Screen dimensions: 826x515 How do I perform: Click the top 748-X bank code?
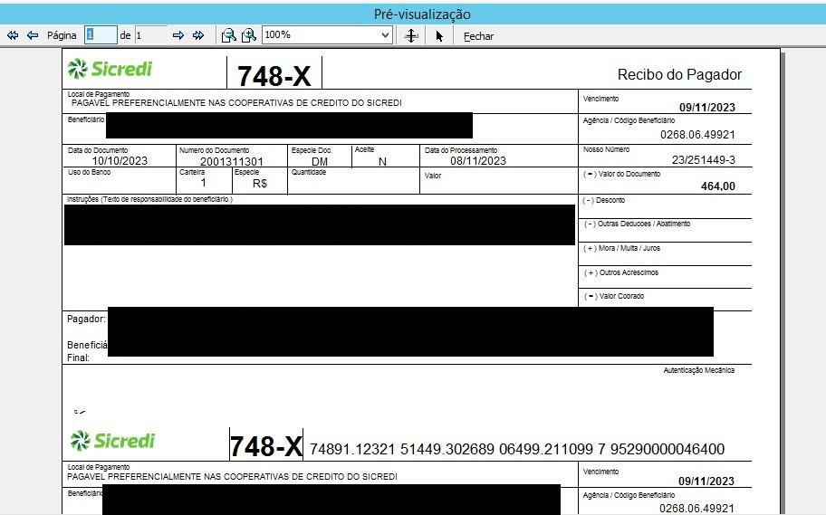pyautogui.click(x=274, y=76)
